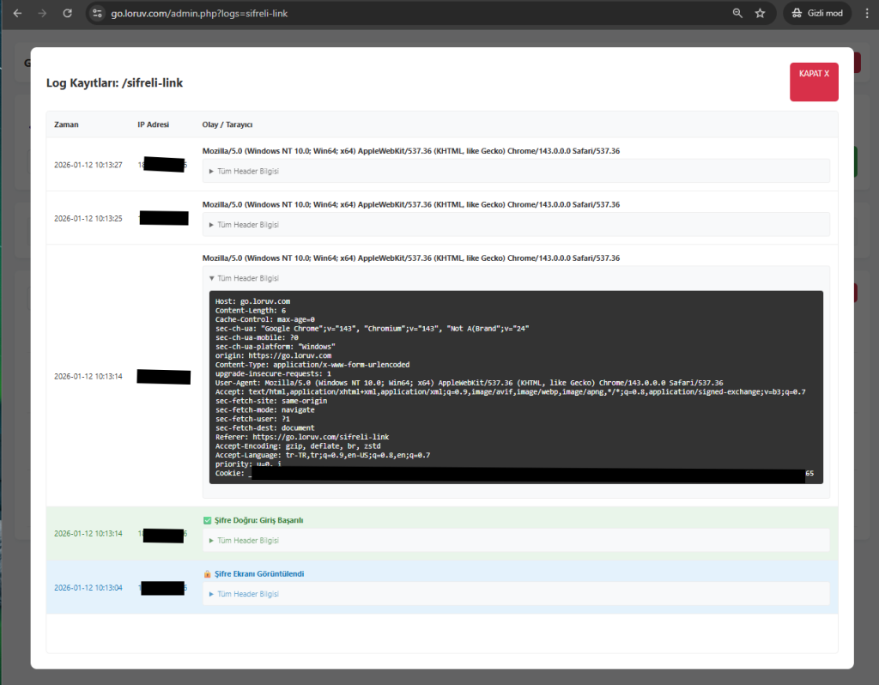Screen dimensions: 879x685
Task: Close the log modal with KAPAT X
Action: (x=813, y=81)
